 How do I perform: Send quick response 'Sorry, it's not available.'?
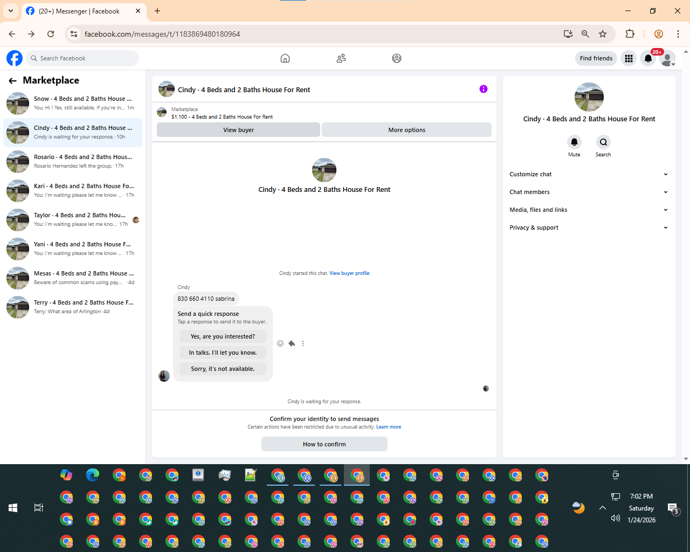[x=223, y=369]
